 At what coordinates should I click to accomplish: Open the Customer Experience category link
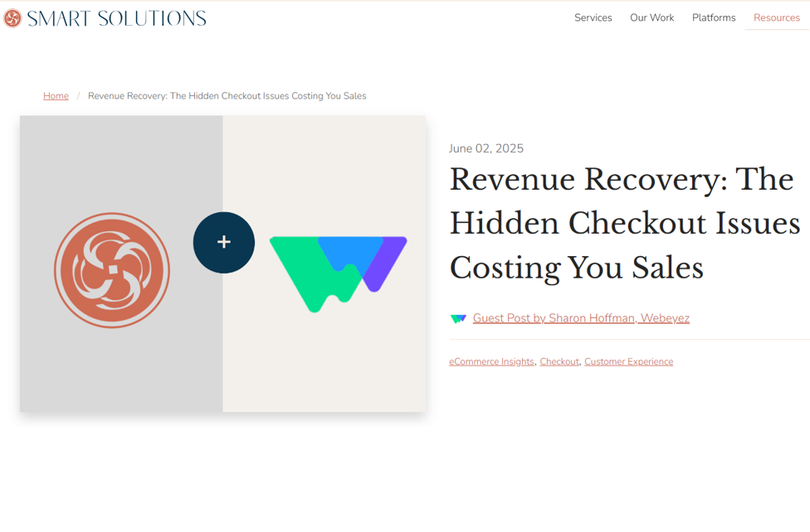click(629, 362)
